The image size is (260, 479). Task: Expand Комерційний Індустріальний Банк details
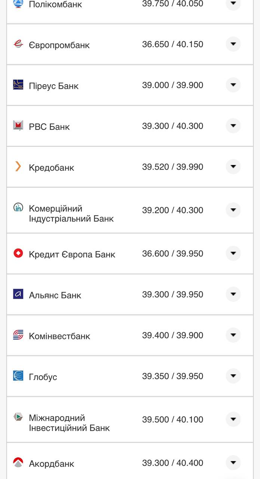233,210
